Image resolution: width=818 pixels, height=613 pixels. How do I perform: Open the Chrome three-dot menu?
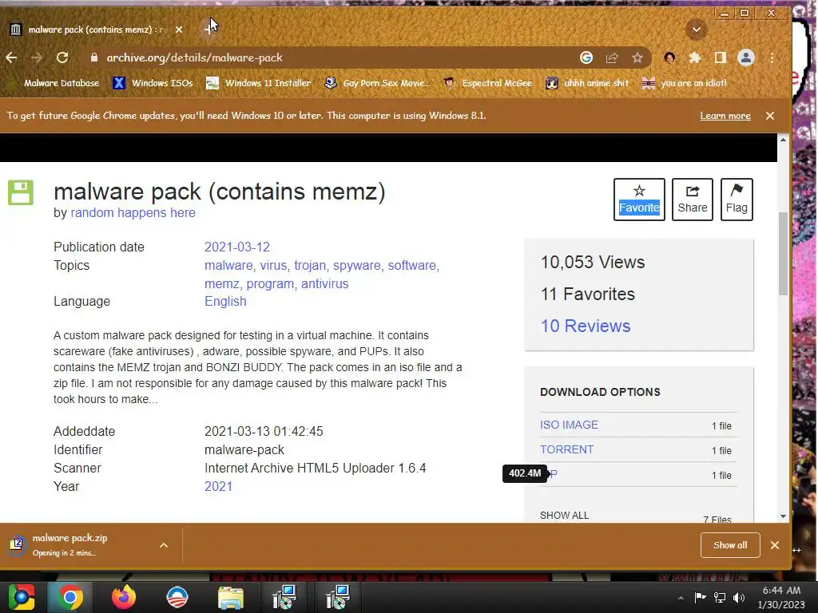click(772, 57)
